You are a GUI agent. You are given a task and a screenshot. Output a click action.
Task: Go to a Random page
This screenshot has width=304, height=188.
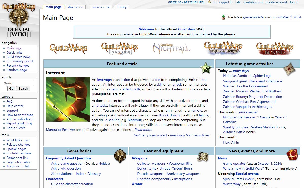pyautogui.click(x=16, y=70)
